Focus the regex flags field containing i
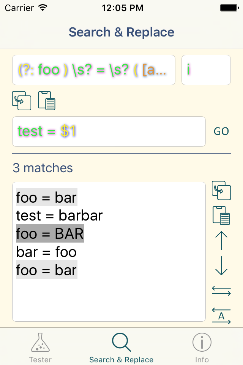This screenshot has height=365, width=243. click(206, 70)
